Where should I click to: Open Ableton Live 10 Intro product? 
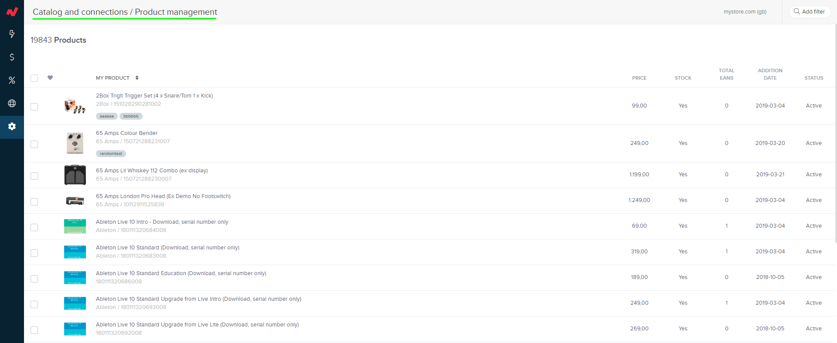pyautogui.click(x=162, y=222)
